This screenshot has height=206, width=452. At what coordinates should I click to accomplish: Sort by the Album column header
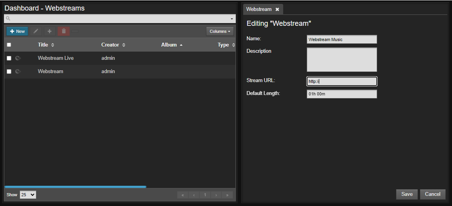(x=169, y=45)
